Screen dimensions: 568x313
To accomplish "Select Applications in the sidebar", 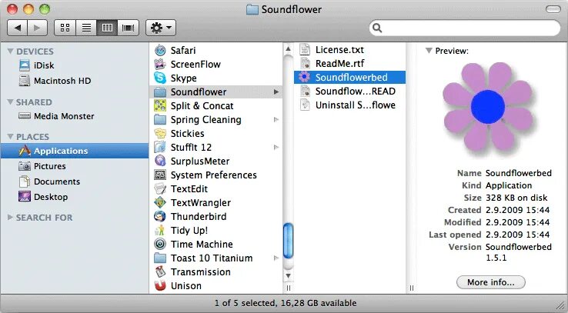I will (74, 151).
